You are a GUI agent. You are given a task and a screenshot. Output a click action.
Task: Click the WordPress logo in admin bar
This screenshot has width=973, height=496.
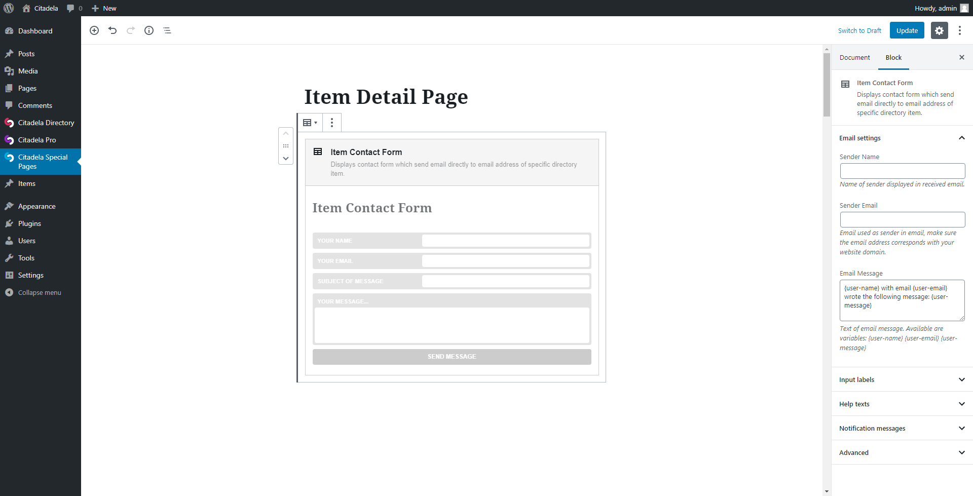tap(9, 8)
